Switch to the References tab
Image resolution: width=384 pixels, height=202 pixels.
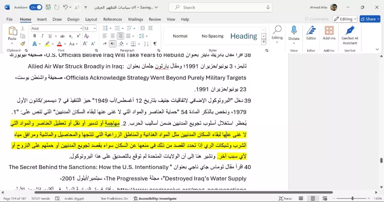pos(113,19)
